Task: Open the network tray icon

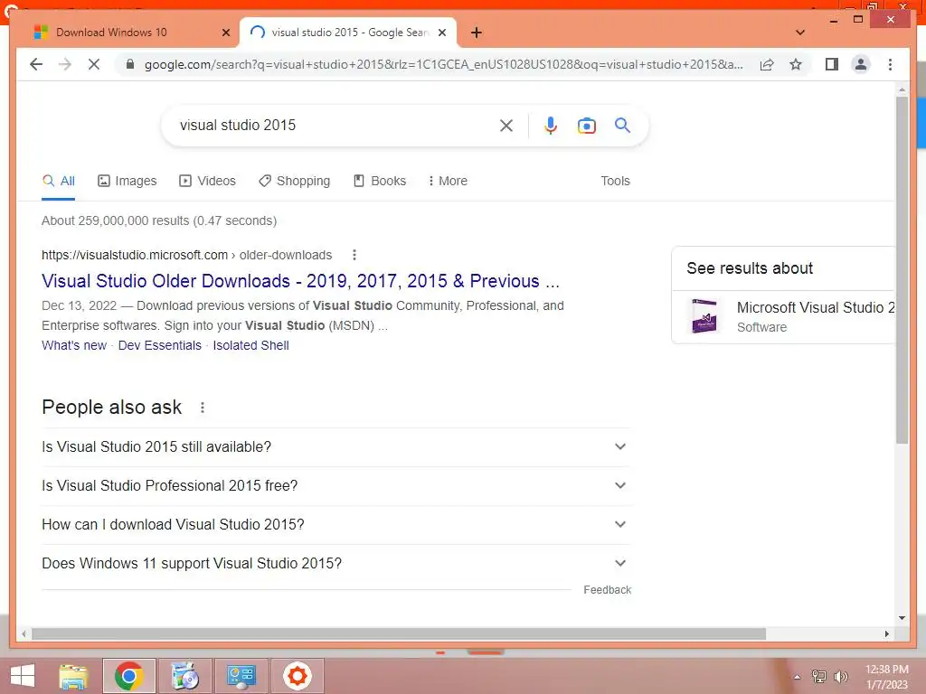Action: point(819,676)
